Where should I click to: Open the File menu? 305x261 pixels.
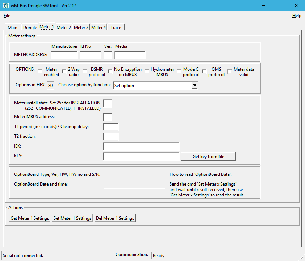[7, 16]
